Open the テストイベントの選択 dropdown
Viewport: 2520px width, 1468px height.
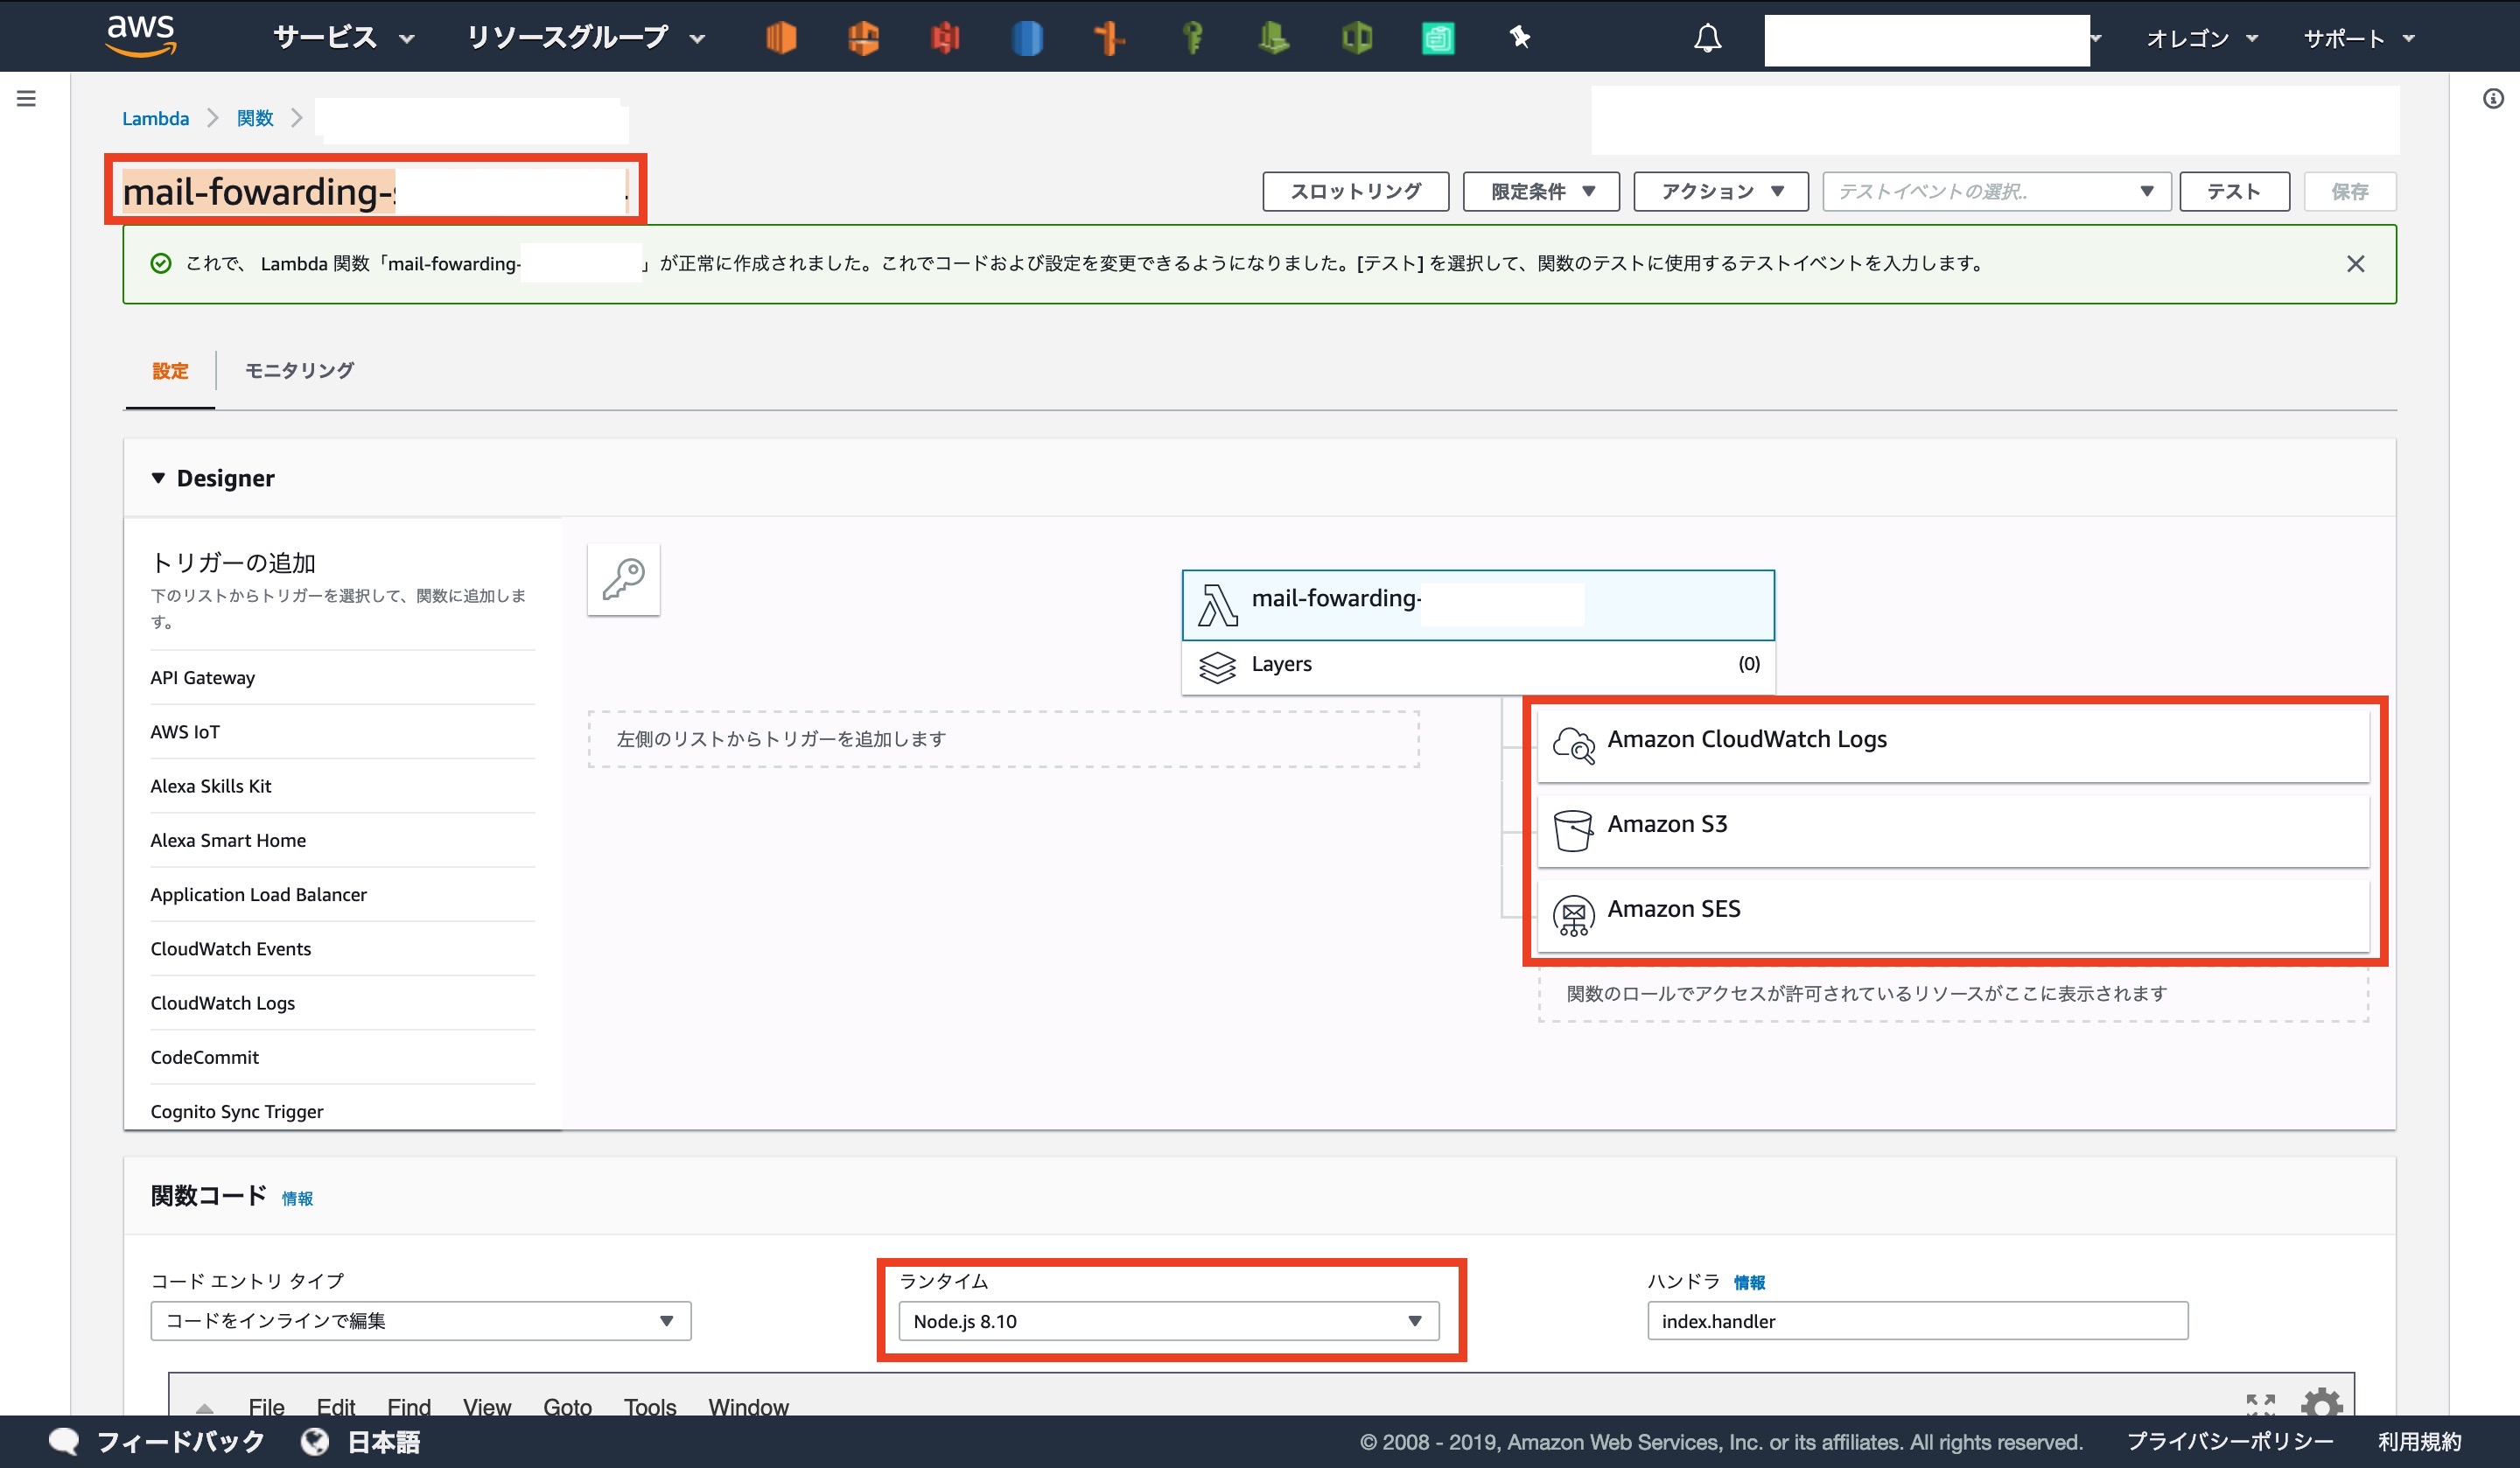click(x=1996, y=191)
